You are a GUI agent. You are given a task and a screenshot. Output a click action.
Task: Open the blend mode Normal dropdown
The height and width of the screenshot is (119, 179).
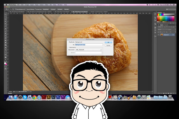162,30
